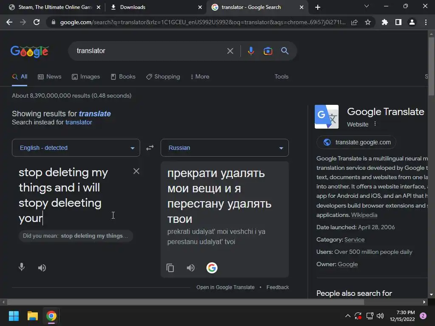Click the Feedback link

point(278,287)
